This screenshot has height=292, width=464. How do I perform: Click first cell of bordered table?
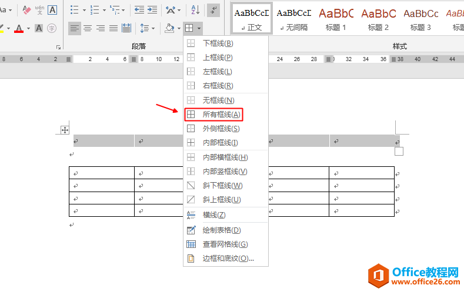pyautogui.click(x=102, y=173)
